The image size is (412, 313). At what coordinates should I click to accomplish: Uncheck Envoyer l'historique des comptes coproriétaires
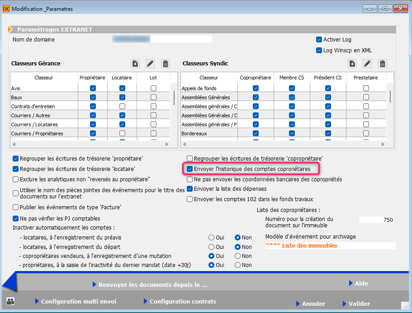click(x=190, y=169)
